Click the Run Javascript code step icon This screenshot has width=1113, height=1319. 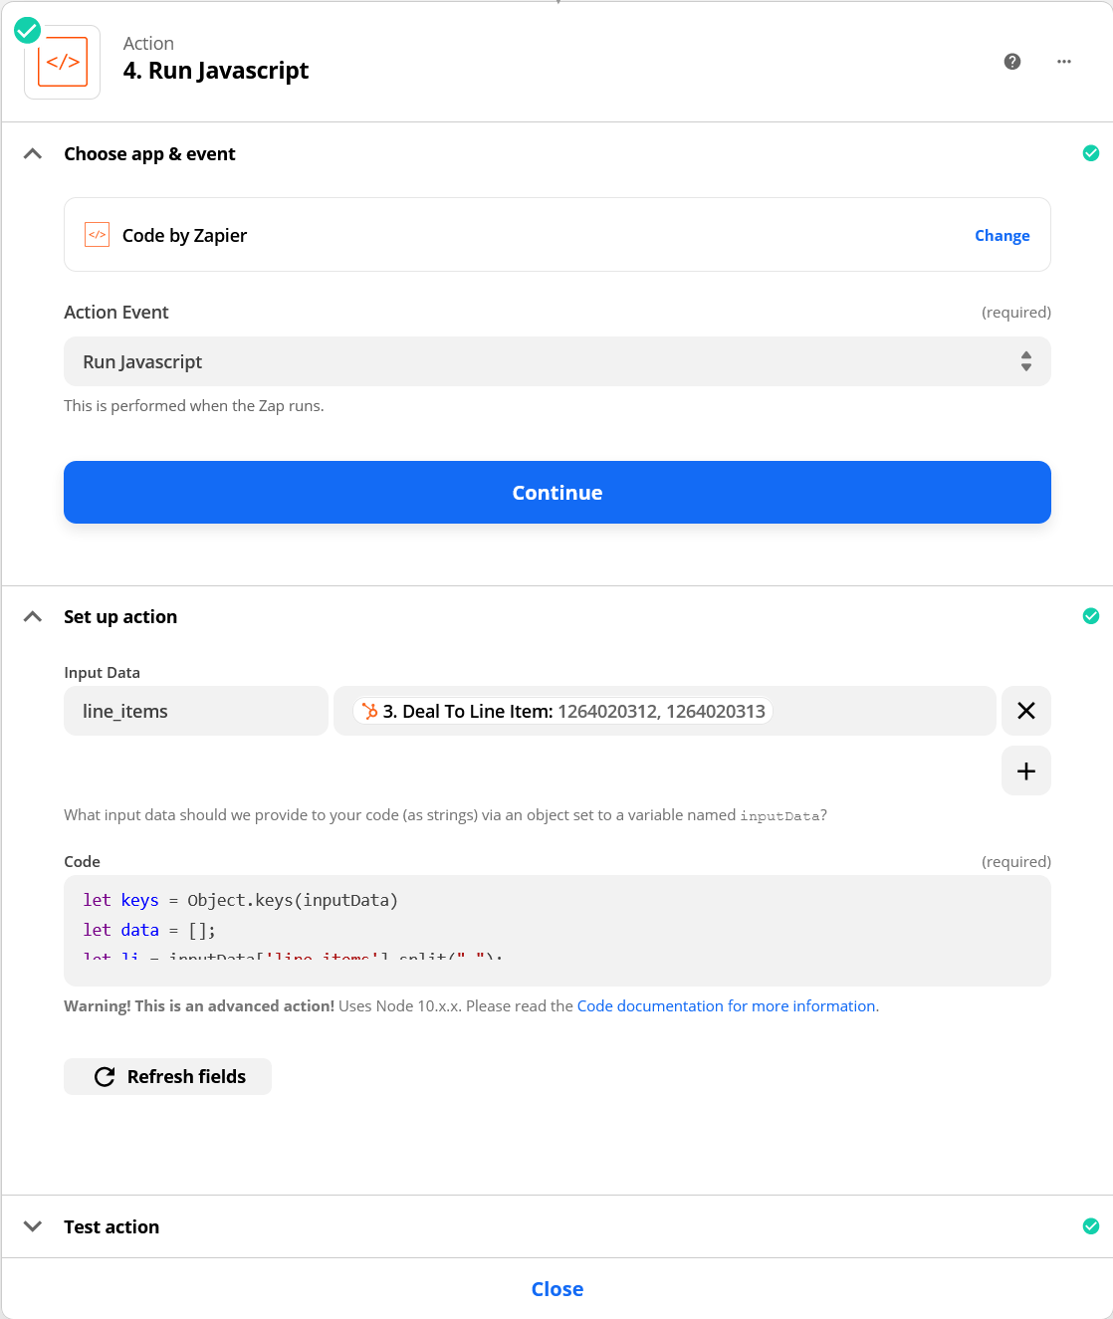[62, 62]
